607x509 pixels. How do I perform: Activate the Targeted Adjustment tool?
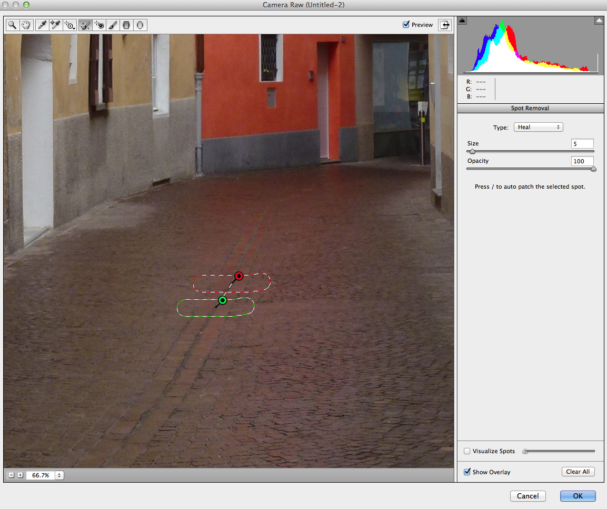(69, 25)
